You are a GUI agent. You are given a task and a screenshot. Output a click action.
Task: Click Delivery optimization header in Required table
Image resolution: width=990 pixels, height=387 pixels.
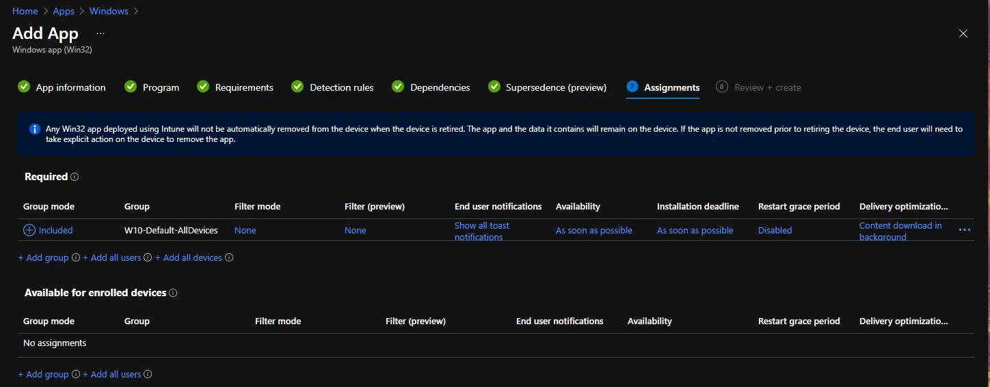904,207
